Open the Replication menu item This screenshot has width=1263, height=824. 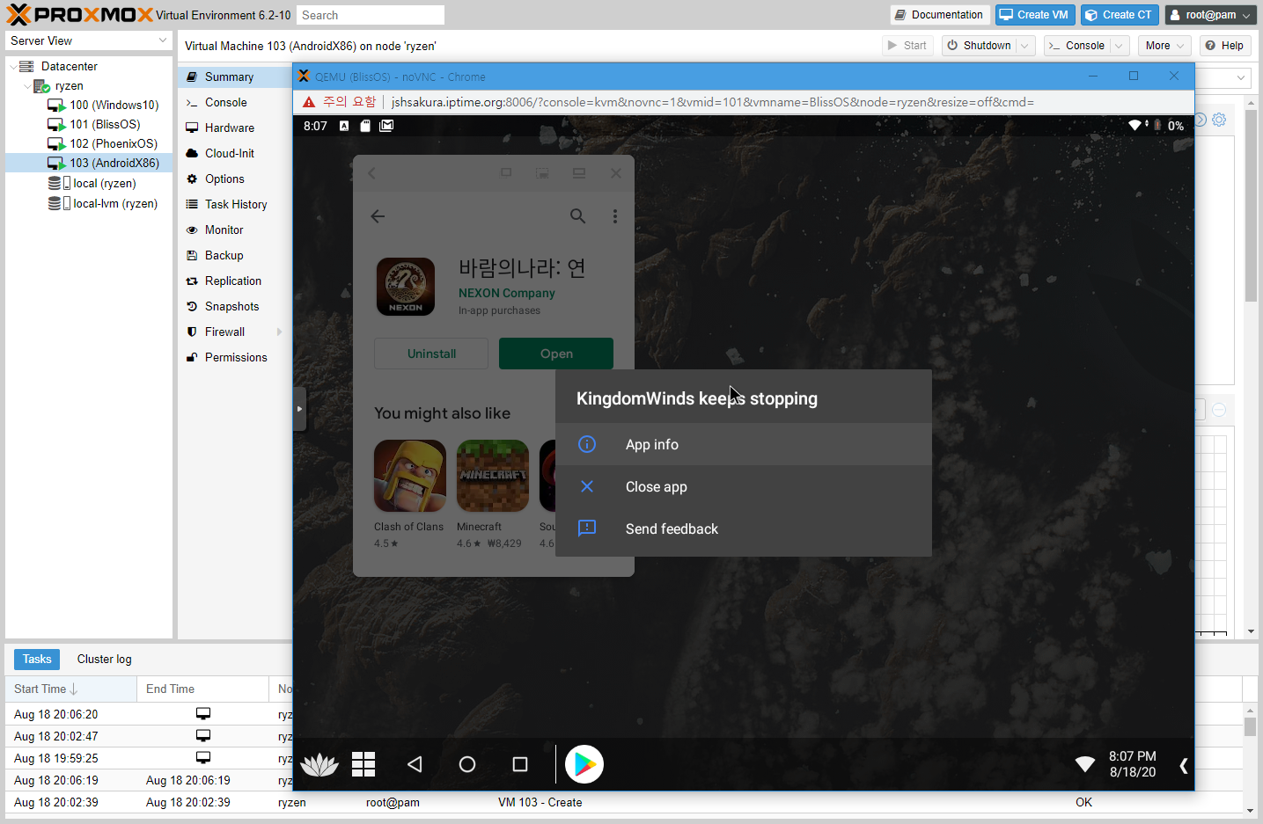[x=235, y=281]
